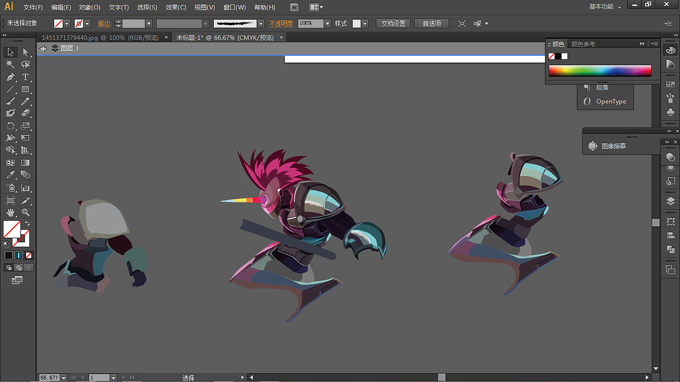Set paint mode to solid Color

pyautogui.click(x=8, y=255)
